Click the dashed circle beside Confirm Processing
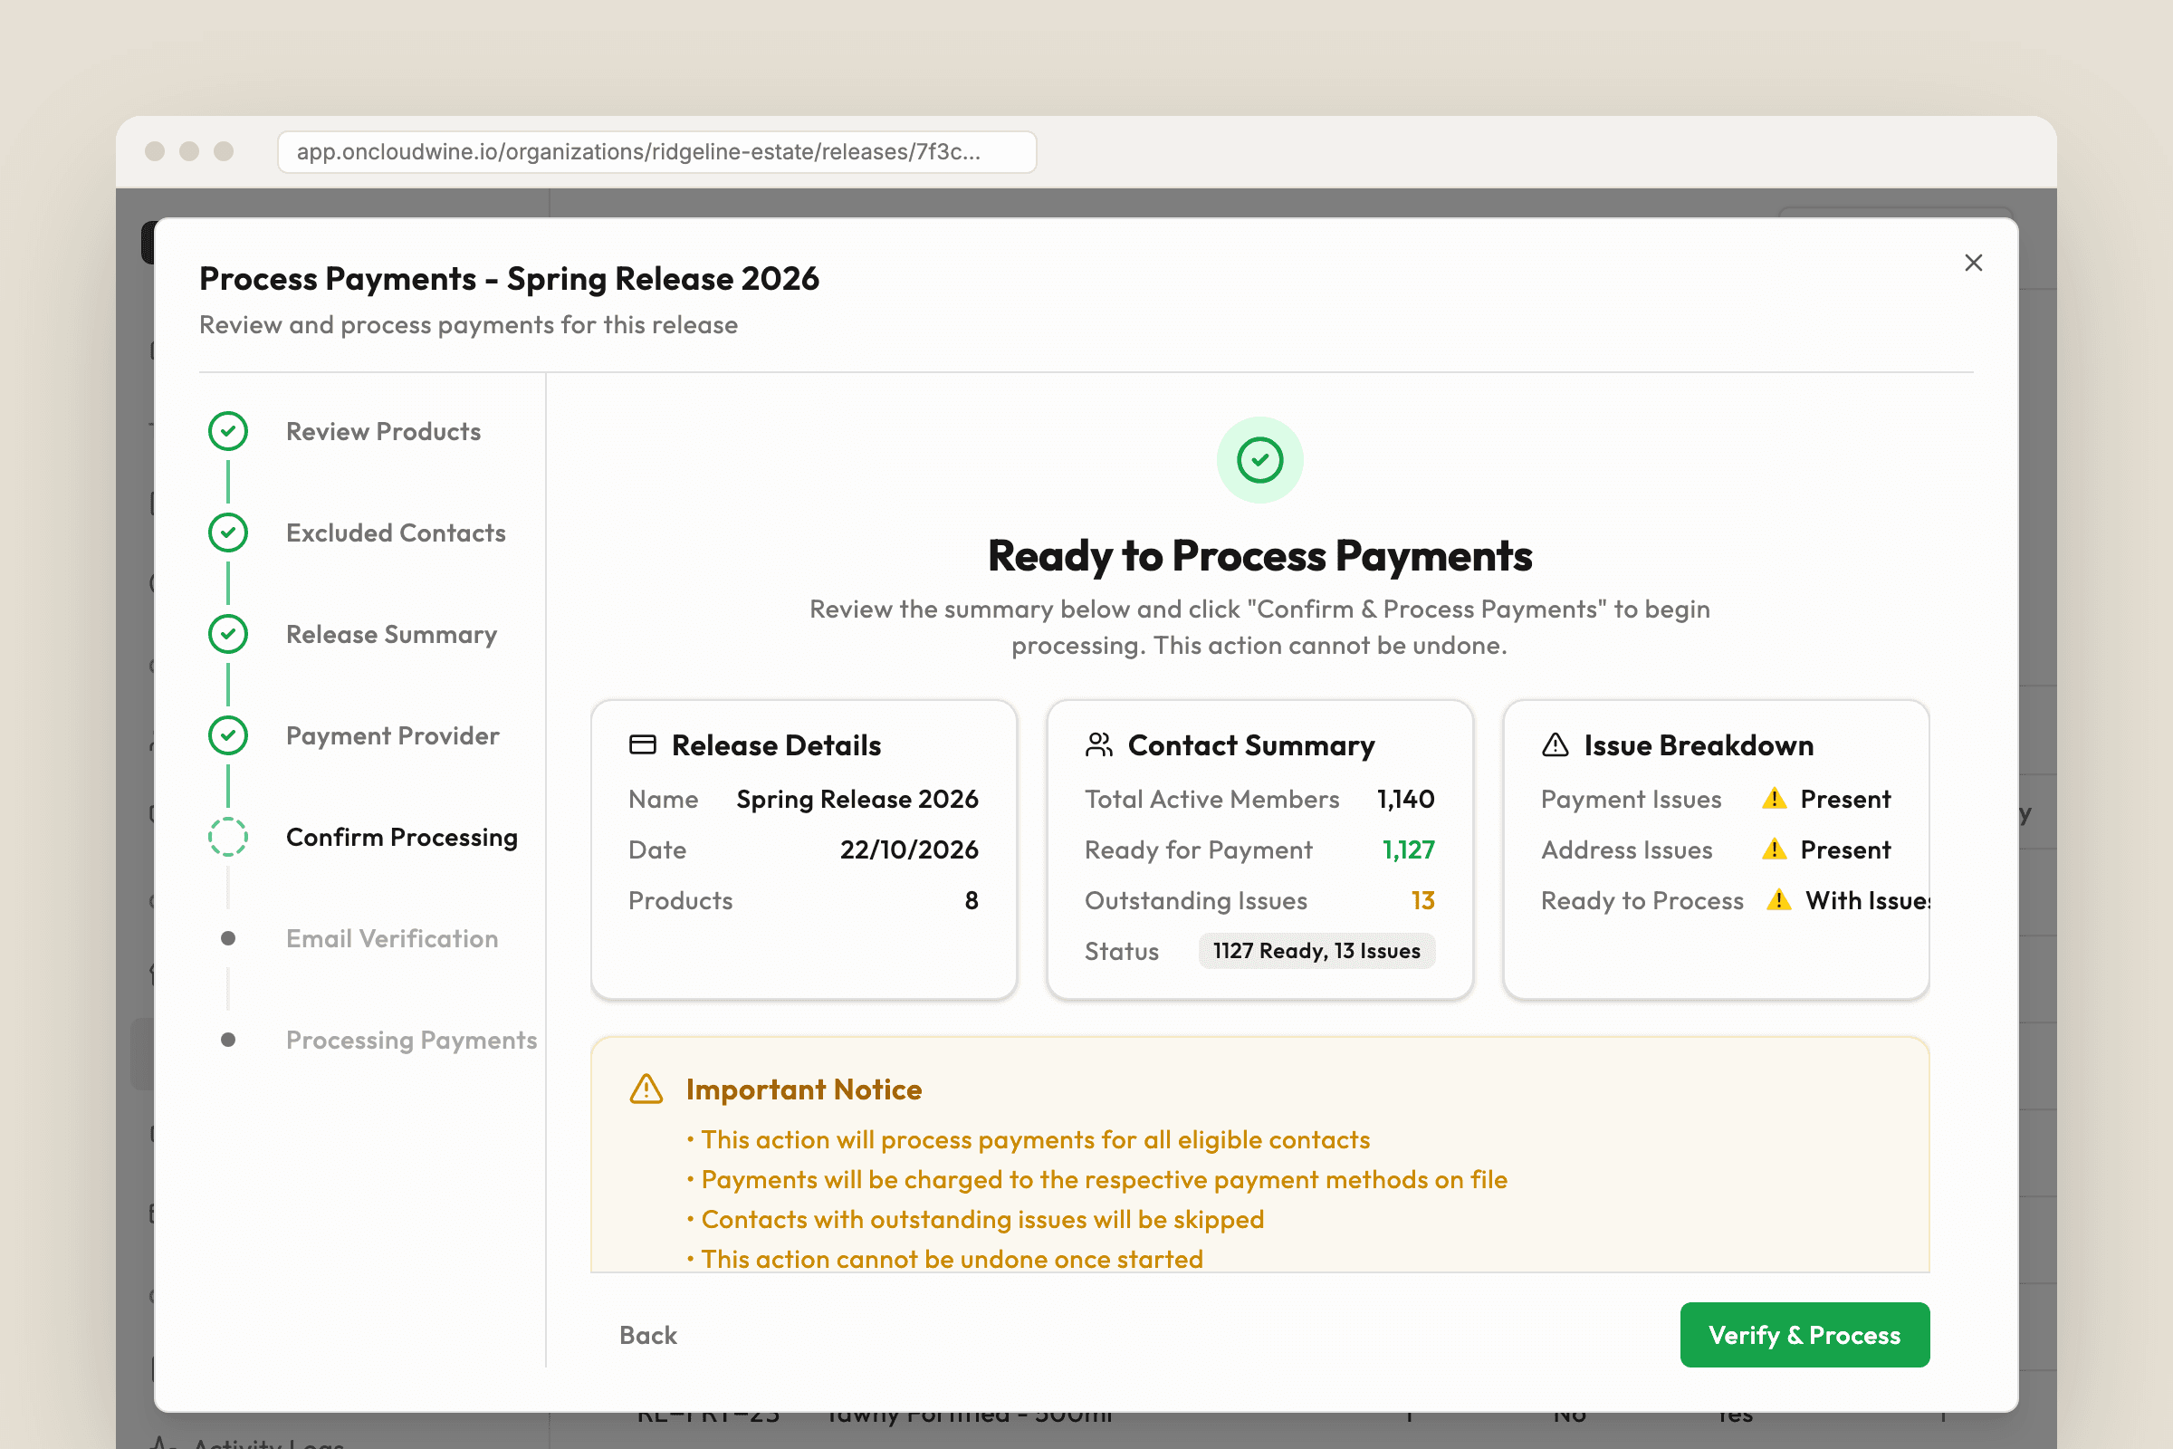The width and height of the screenshot is (2173, 1449). click(228, 837)
